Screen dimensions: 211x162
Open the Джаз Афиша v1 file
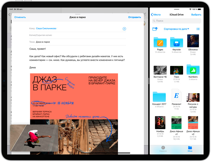(x=176, y=122)
